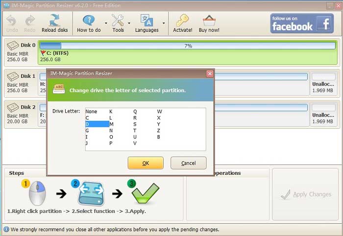The height and width of the screenshot is (236, 343).
Task: Choose letter N in the drive list
Action: click(x=111, y=130)
